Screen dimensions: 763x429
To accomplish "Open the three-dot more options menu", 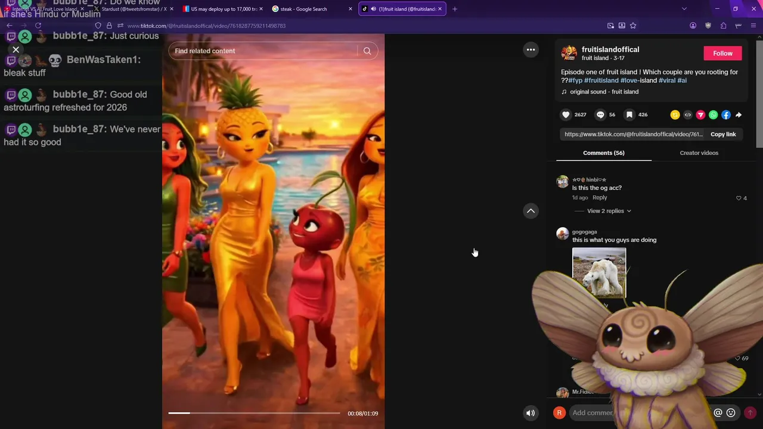I will click(531, 49).
